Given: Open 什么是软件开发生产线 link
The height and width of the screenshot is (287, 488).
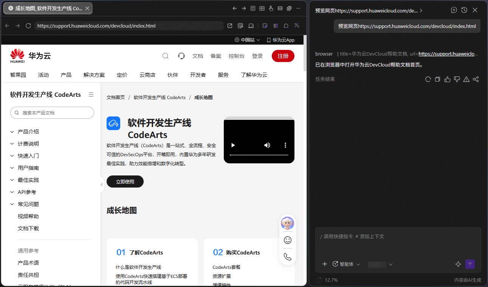Looking at the screenshot, I should pyautogui.click(x=138, y=267).
